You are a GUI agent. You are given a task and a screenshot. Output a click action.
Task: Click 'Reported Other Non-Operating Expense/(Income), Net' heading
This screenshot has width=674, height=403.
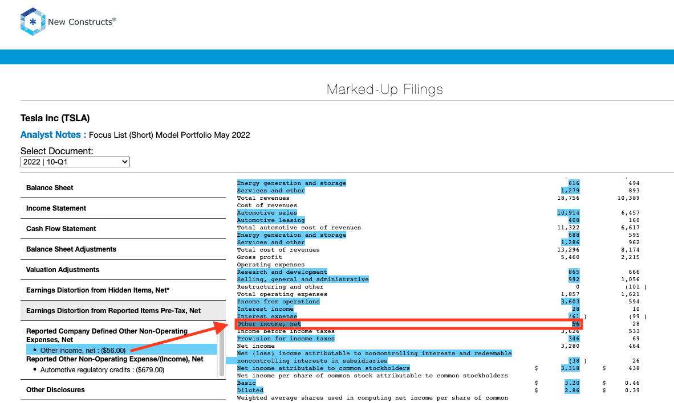click(115, 359)
